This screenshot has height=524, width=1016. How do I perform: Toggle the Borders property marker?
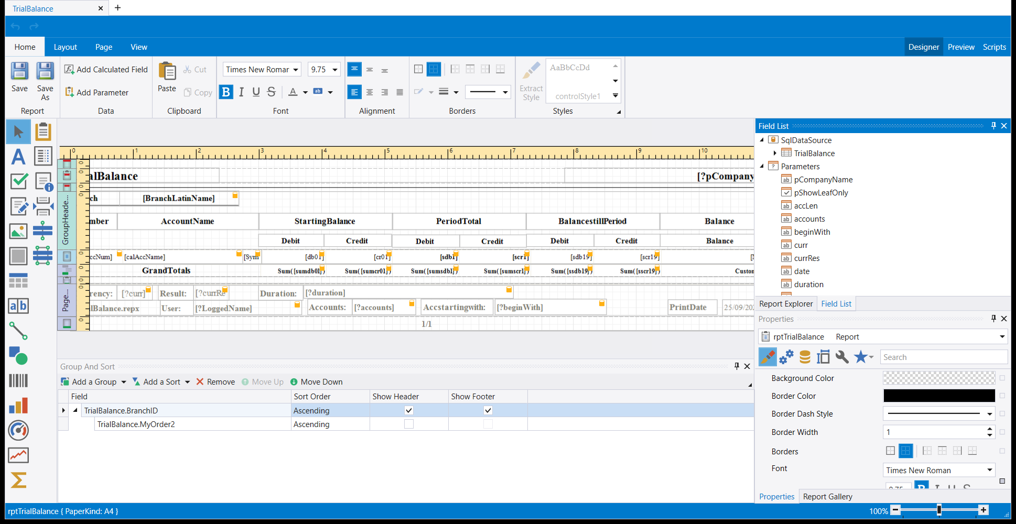click(x=1002, y=451)
